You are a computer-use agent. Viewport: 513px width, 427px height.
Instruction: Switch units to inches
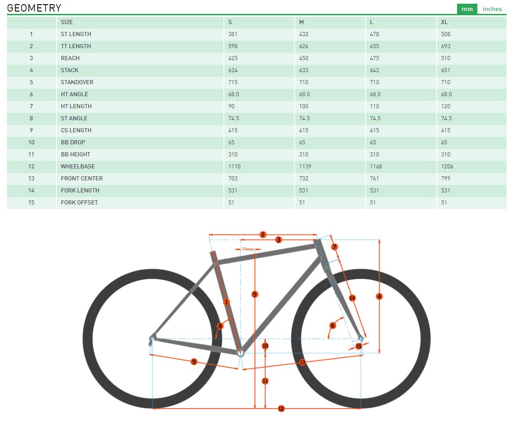pyautogui.click(x=492, y=9)
